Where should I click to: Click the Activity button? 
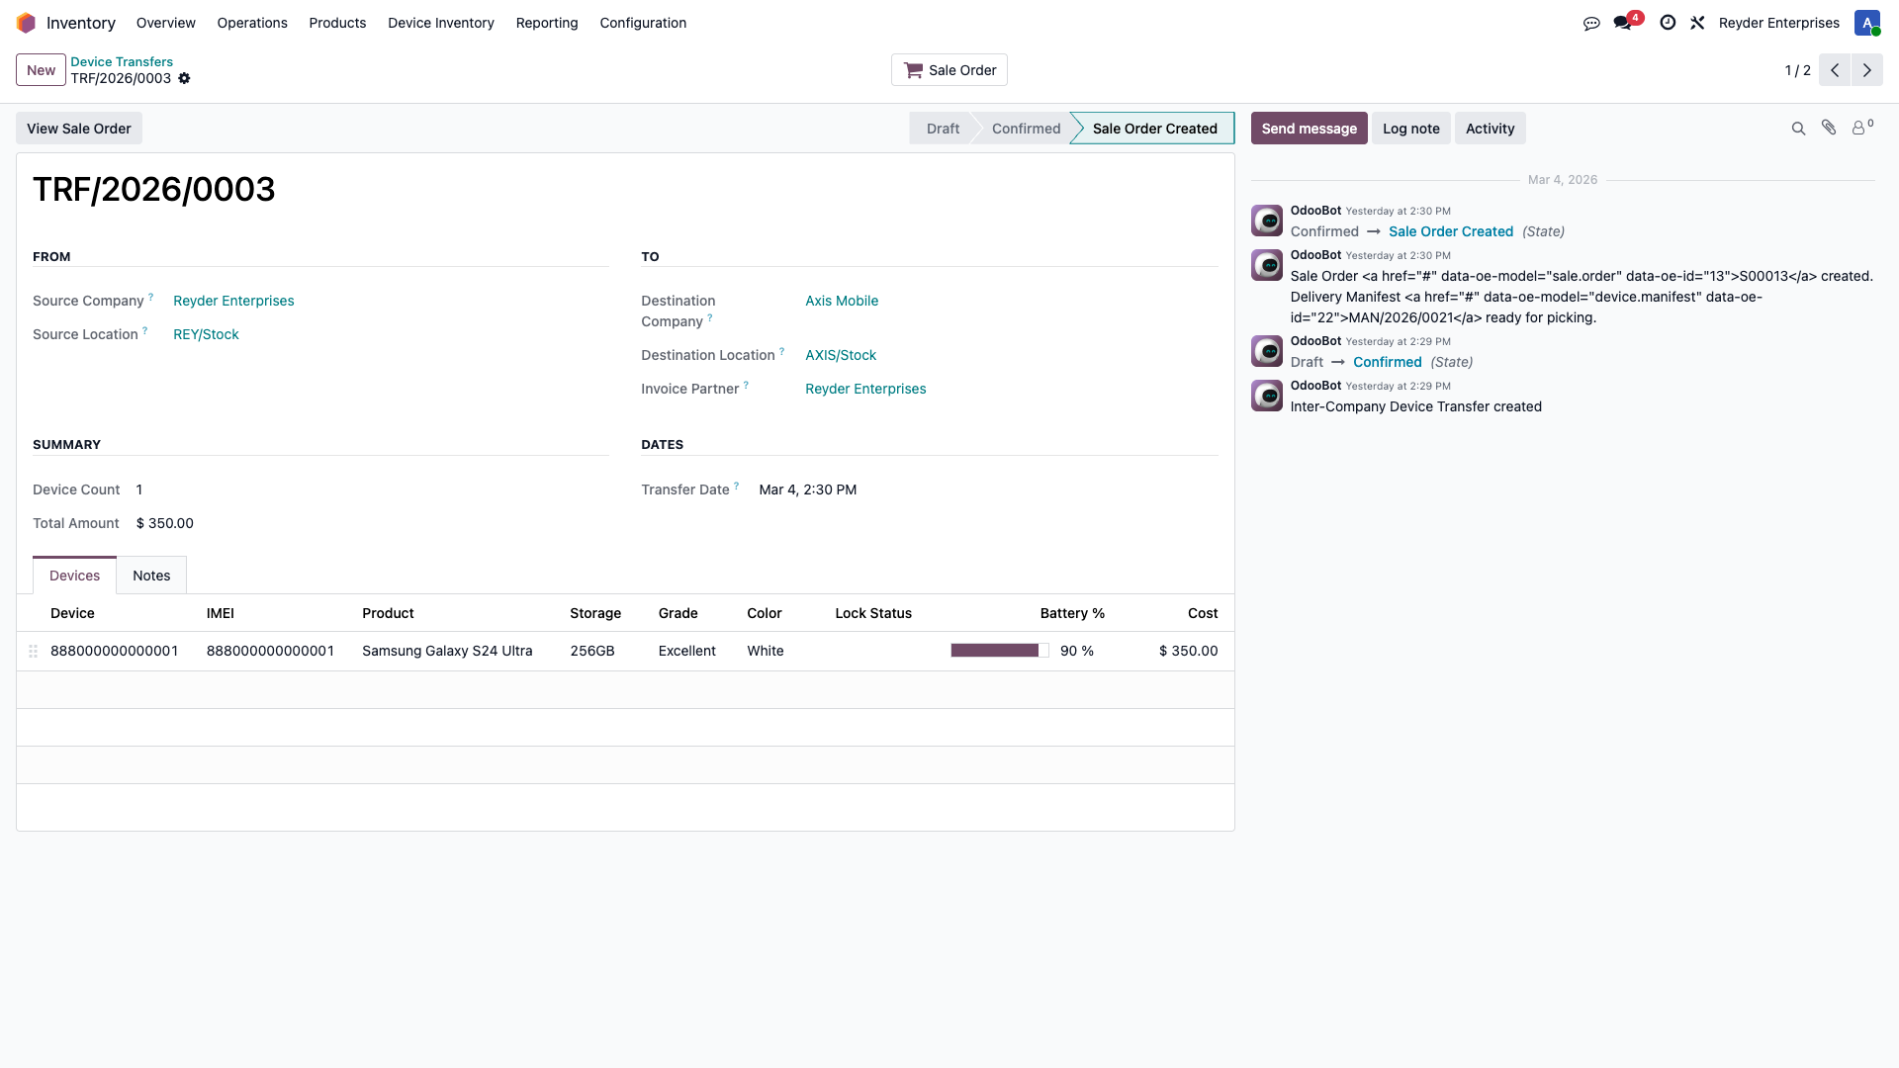pos(1490,129)
